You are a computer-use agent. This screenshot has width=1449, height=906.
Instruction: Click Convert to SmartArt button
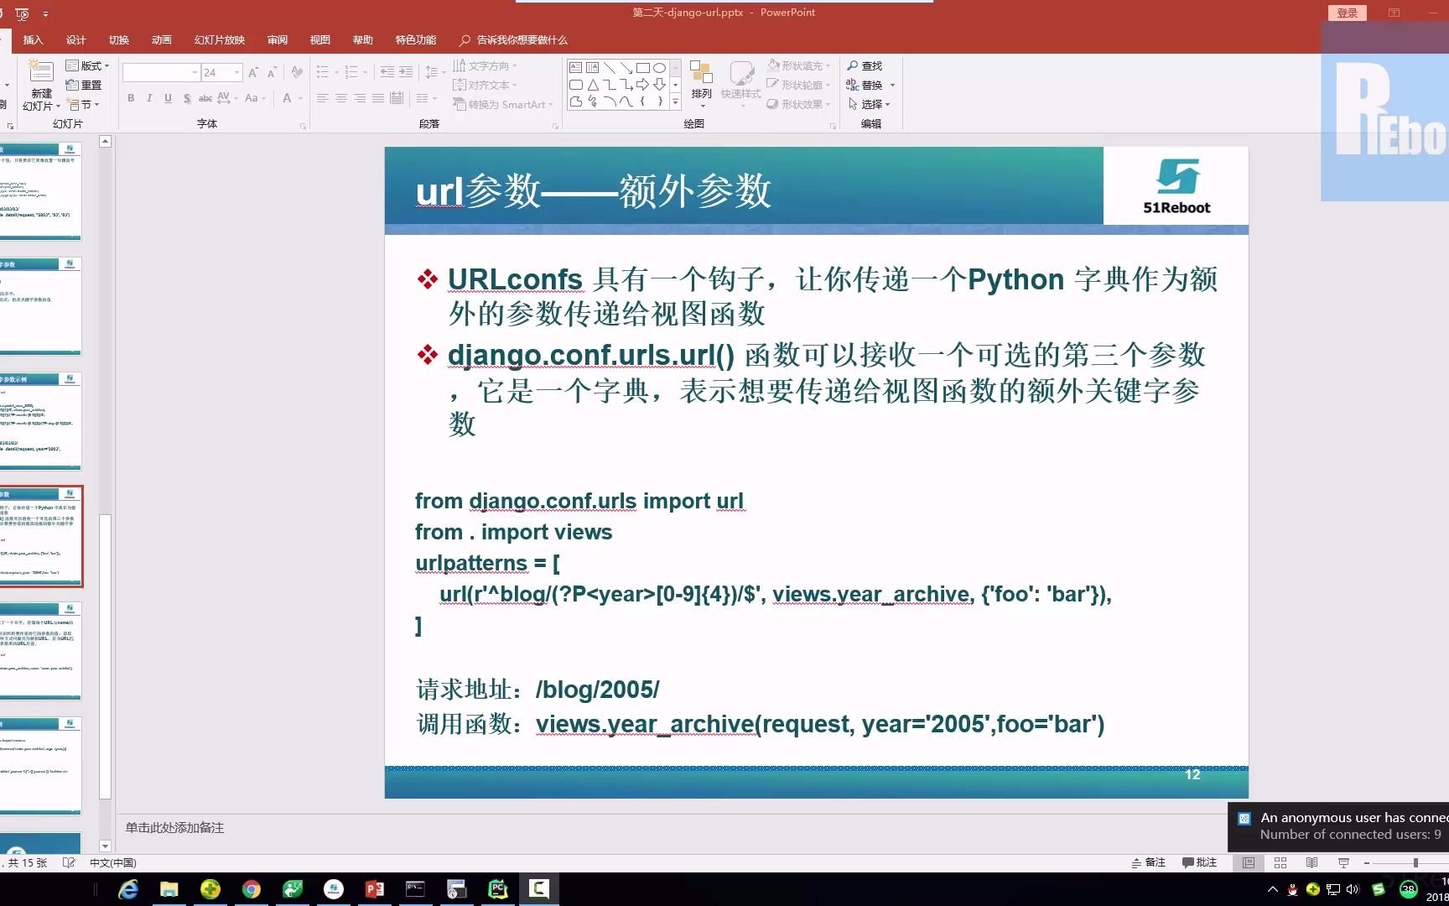(x=503, y=105)
